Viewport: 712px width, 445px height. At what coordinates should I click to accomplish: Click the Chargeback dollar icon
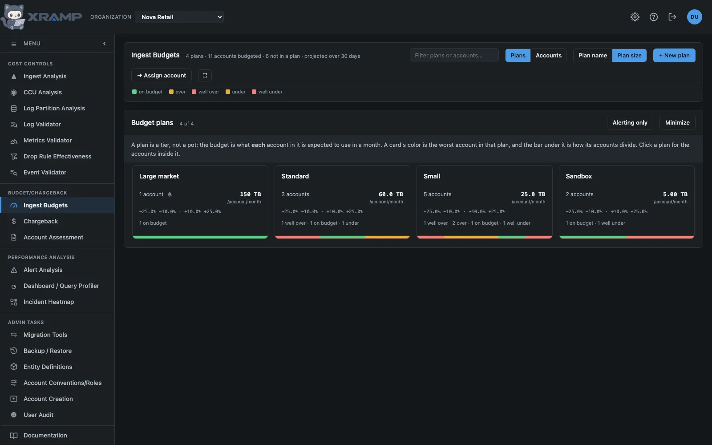point(14,222)
